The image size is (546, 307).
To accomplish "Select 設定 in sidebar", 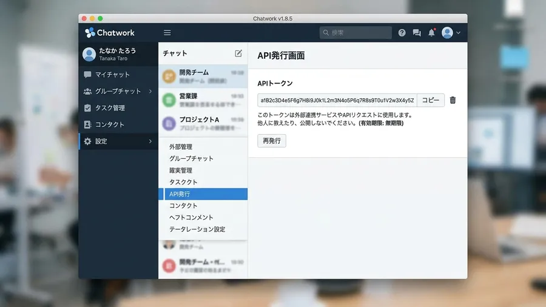I will (x=118, y=141).
